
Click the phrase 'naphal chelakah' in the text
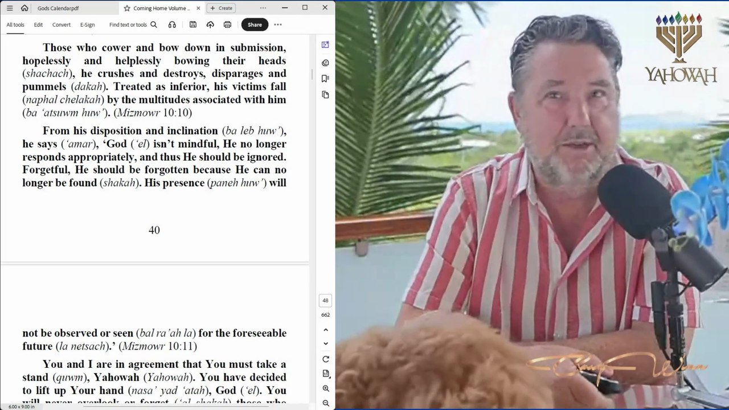[x=63, y=100]
